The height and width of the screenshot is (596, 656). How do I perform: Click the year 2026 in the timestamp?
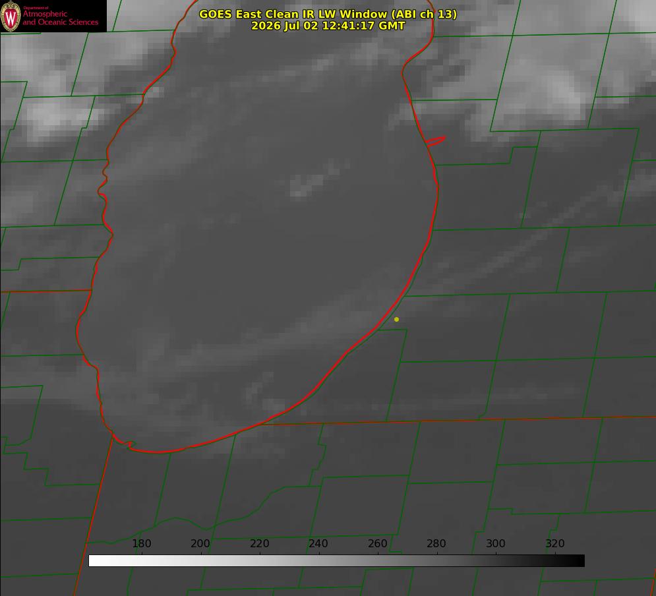(x=266, y=26)
